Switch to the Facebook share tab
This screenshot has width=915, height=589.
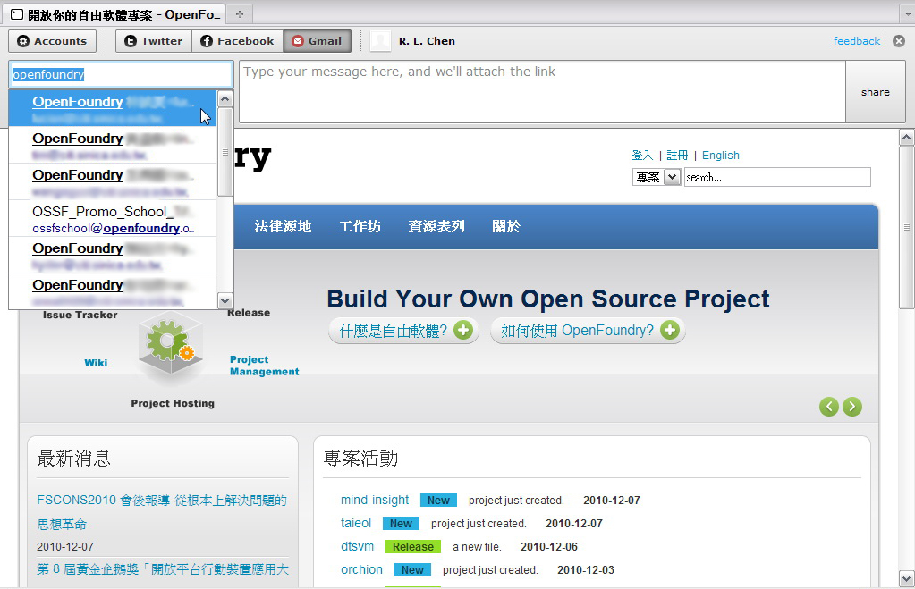click(x=237, y=41)
